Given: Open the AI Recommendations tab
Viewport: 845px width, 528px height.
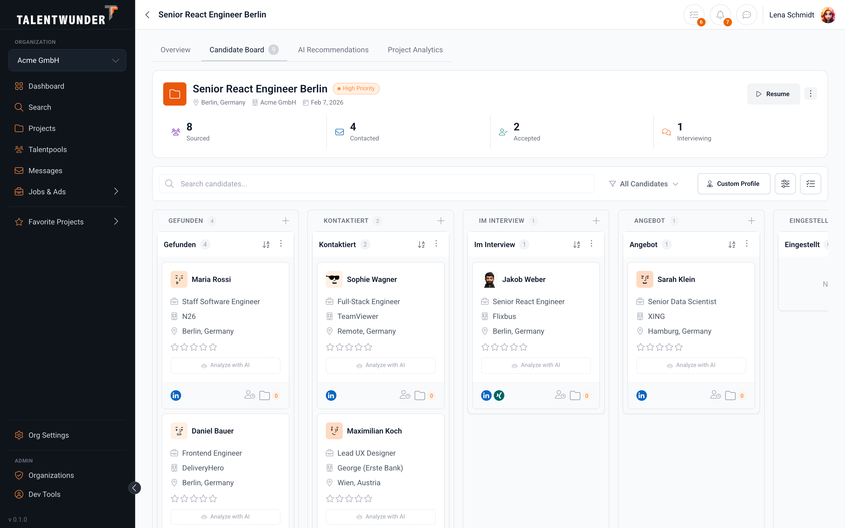Looking at the screenshot, I should click(333, 50).
